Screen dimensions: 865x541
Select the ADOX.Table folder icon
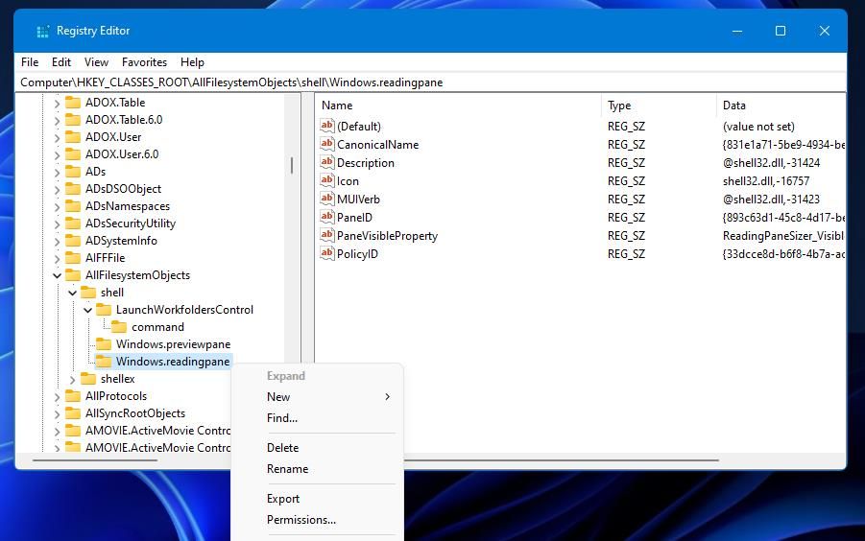tap(73, 103)
